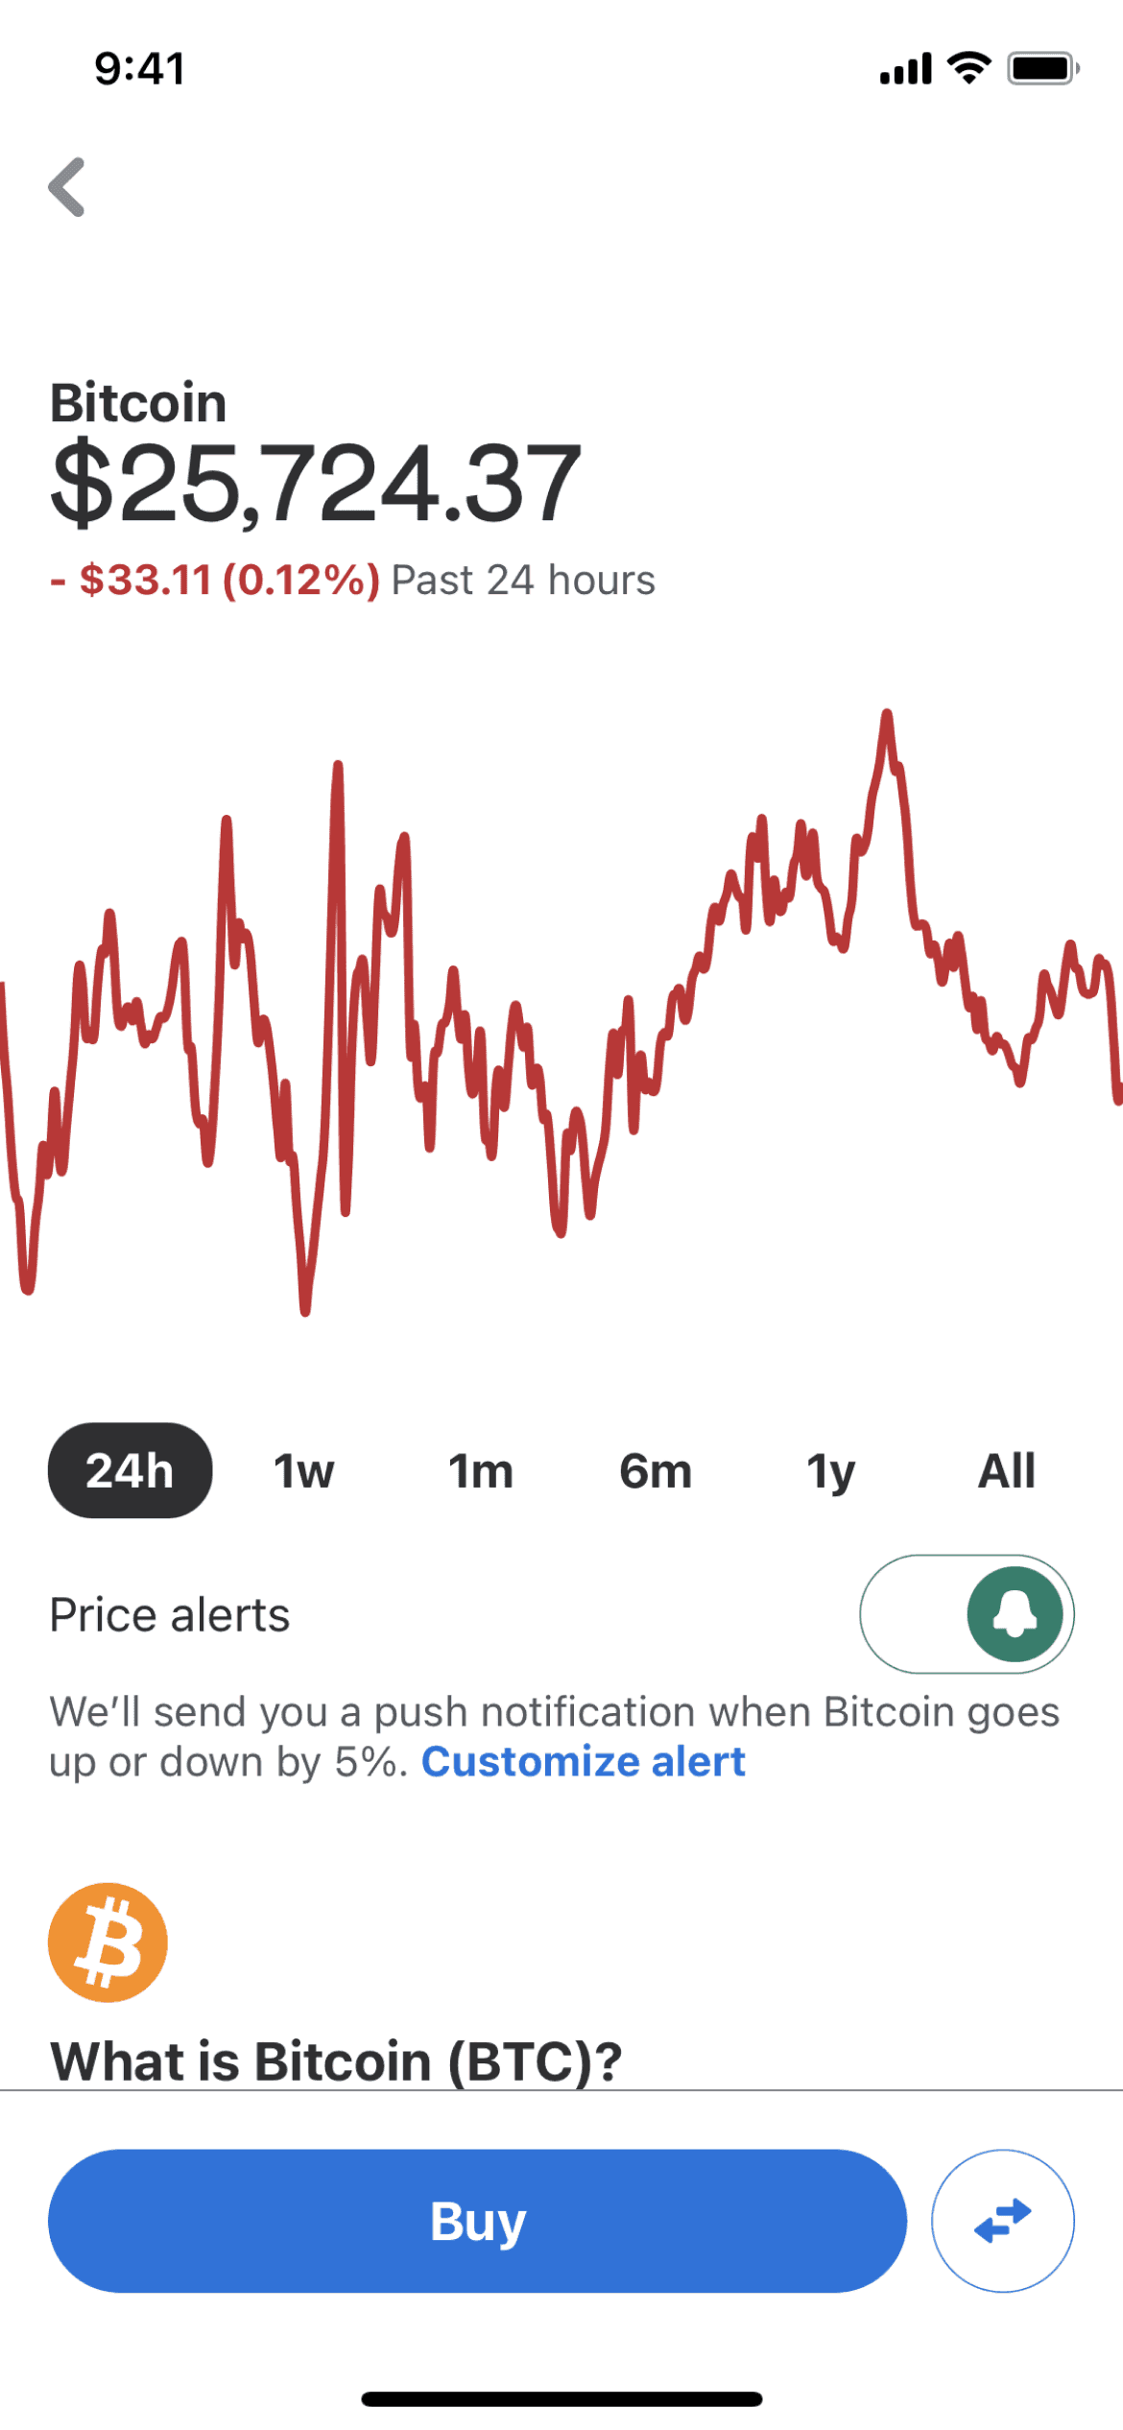This screenshot has height=2430, width=1123.
Task: Tap the bell icon on alerts switch
Action: [x=1015, y=1613]
